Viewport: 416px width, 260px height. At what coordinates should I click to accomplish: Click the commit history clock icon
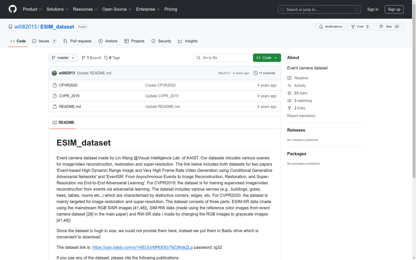point(256,73)
